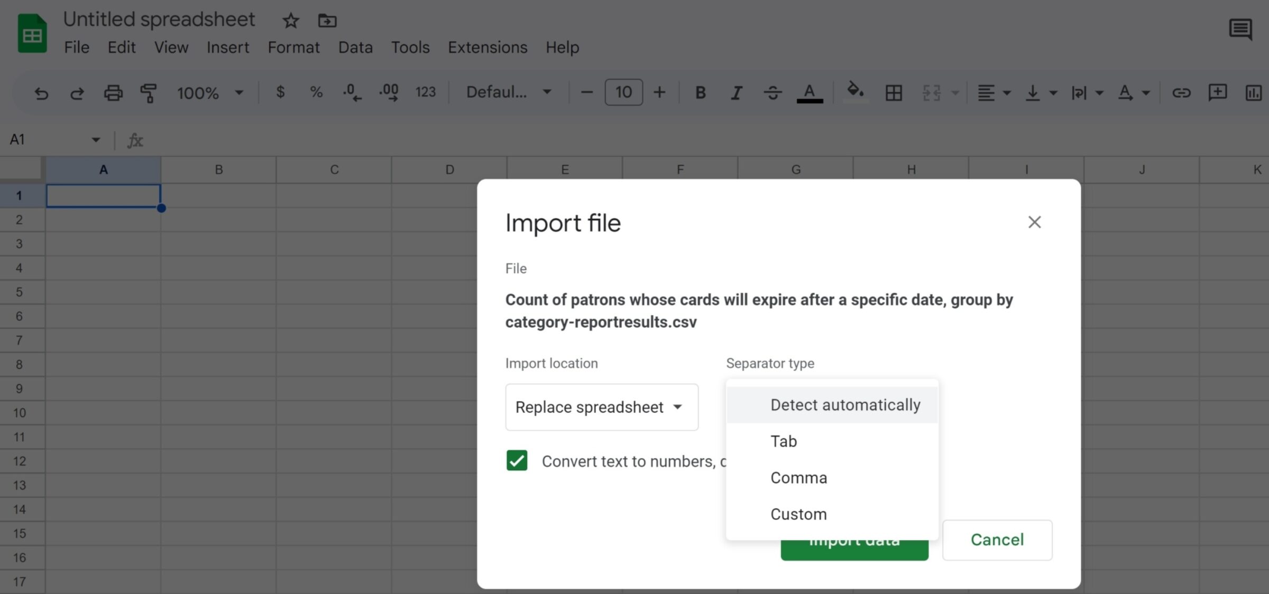Click the print icon in toolbar
The width and height of the screenshot is (1269, 594).
click(x=113, y=93)
